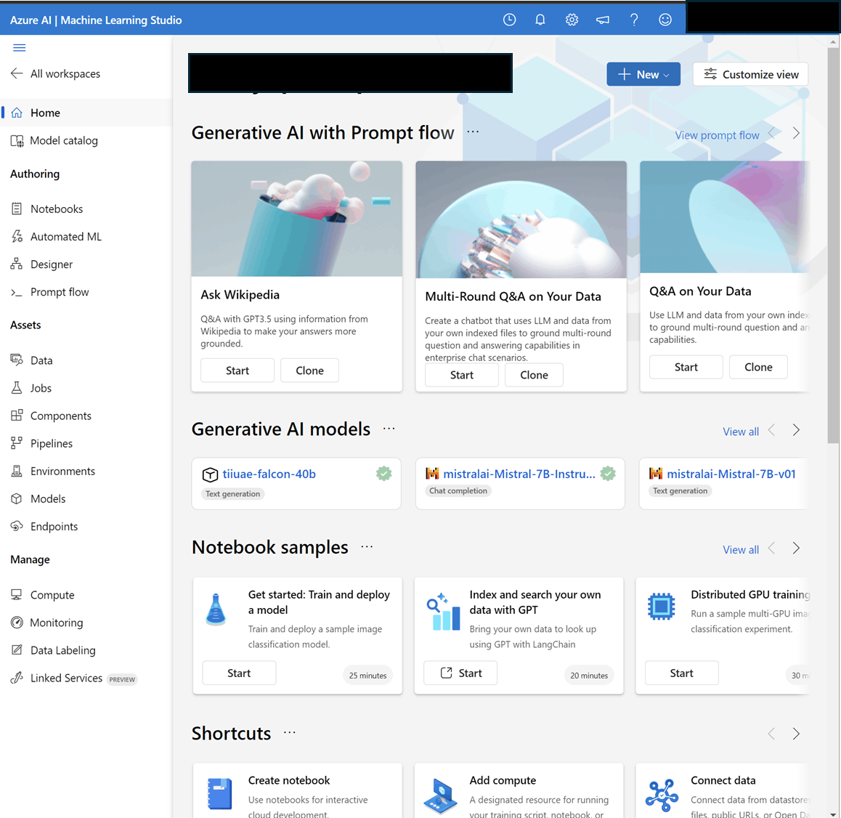View all Notebook samples
The height and width of the screenshot is (818, 841).
click(741, 549)
